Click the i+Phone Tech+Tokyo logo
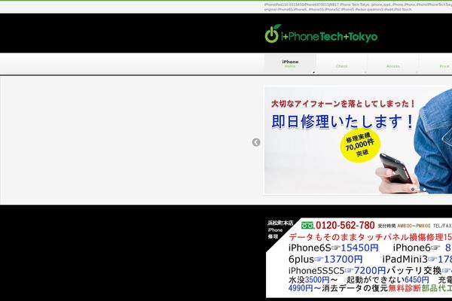Image resolution: width=452 pixels, height=301 pixels. tap(321, 34)
